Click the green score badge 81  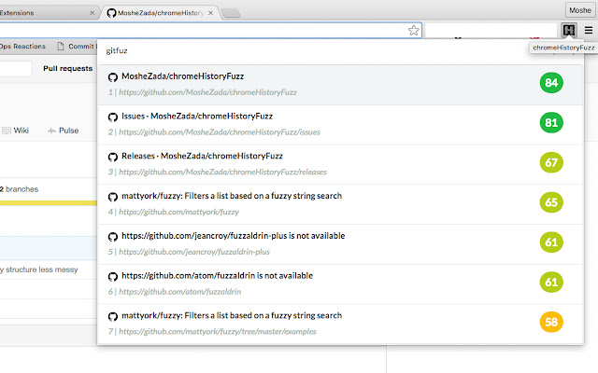551,122
